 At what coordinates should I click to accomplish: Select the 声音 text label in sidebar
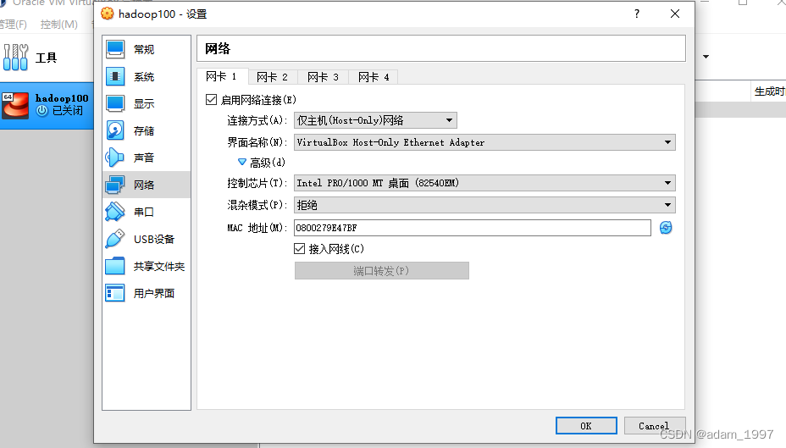[x=144, y=158]
